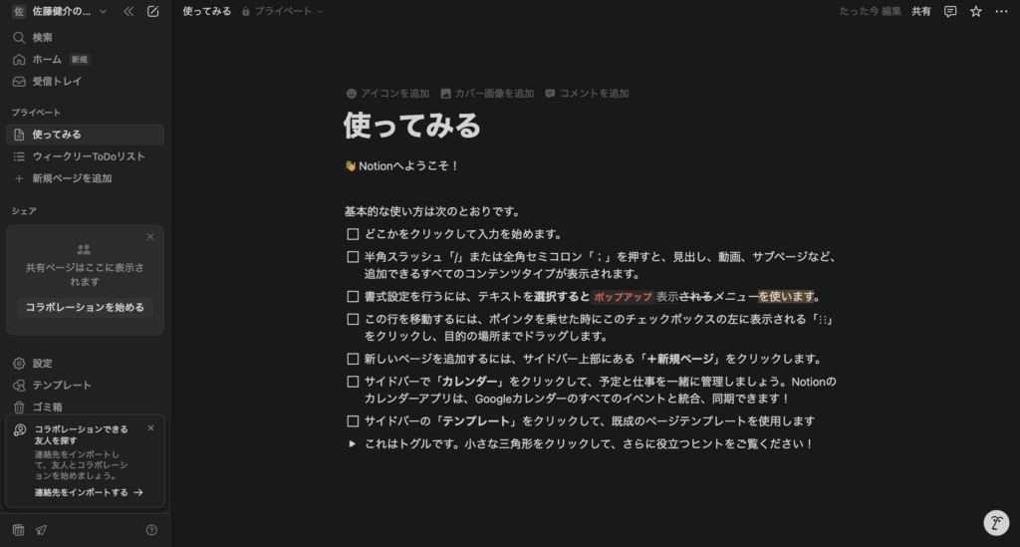Click the help question mark icon
1020x547 pixels.
(151, 530)
